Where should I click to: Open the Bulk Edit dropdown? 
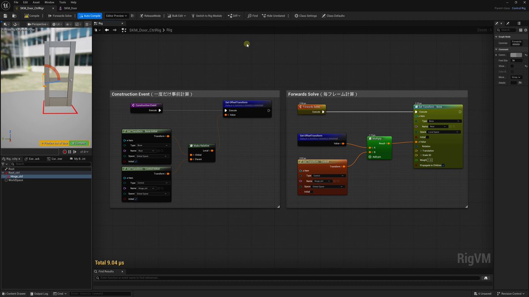tap(177, 16)
